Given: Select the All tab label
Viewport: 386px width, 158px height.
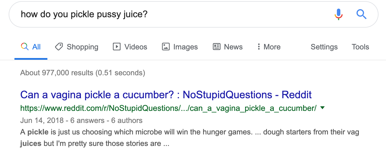Looking at the screenshot, I should (36, 47).
